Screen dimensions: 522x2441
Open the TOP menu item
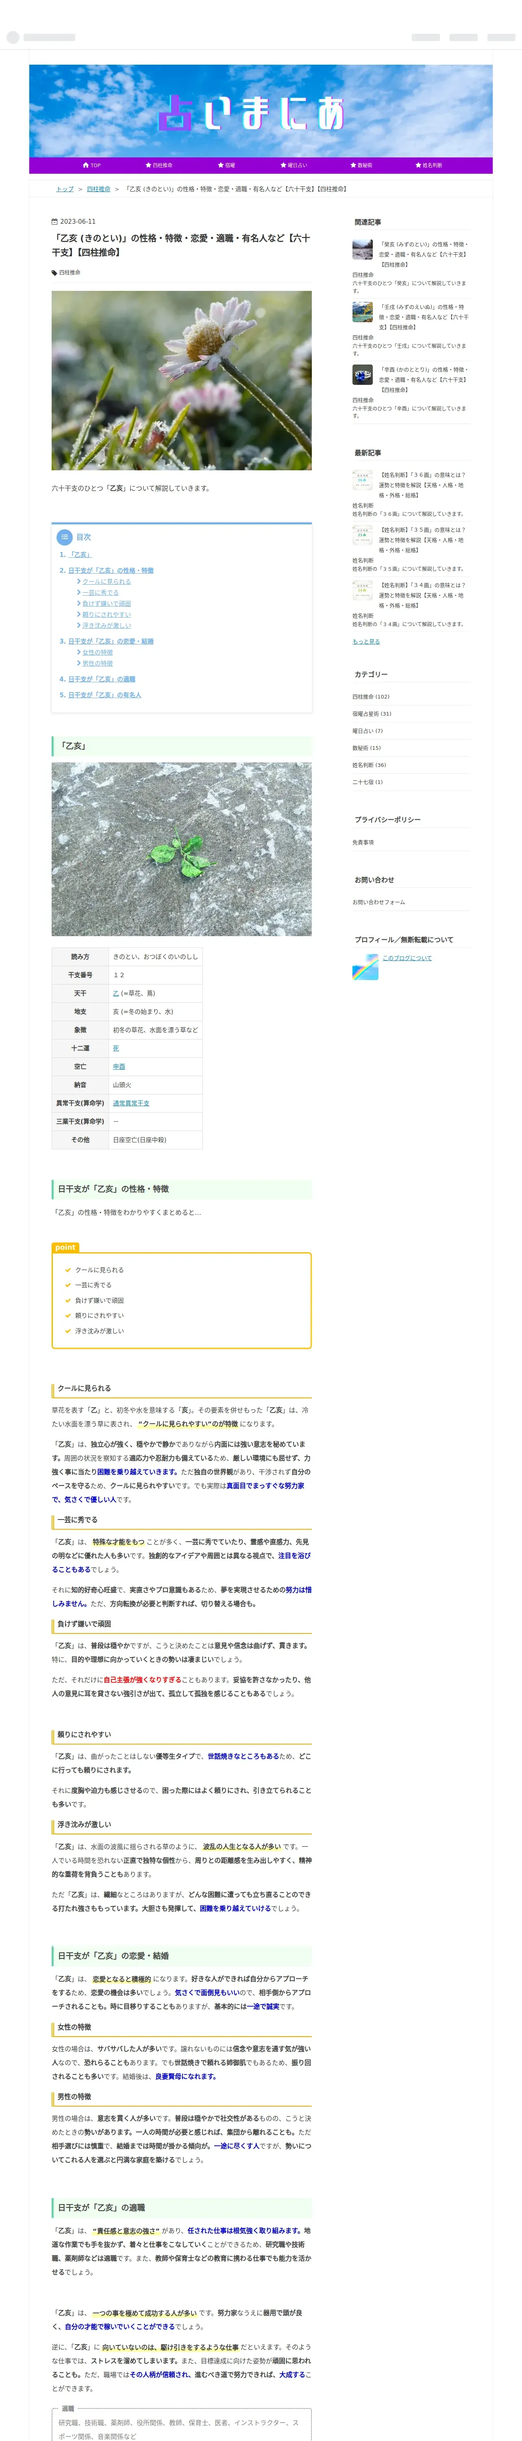coord(92,165)
